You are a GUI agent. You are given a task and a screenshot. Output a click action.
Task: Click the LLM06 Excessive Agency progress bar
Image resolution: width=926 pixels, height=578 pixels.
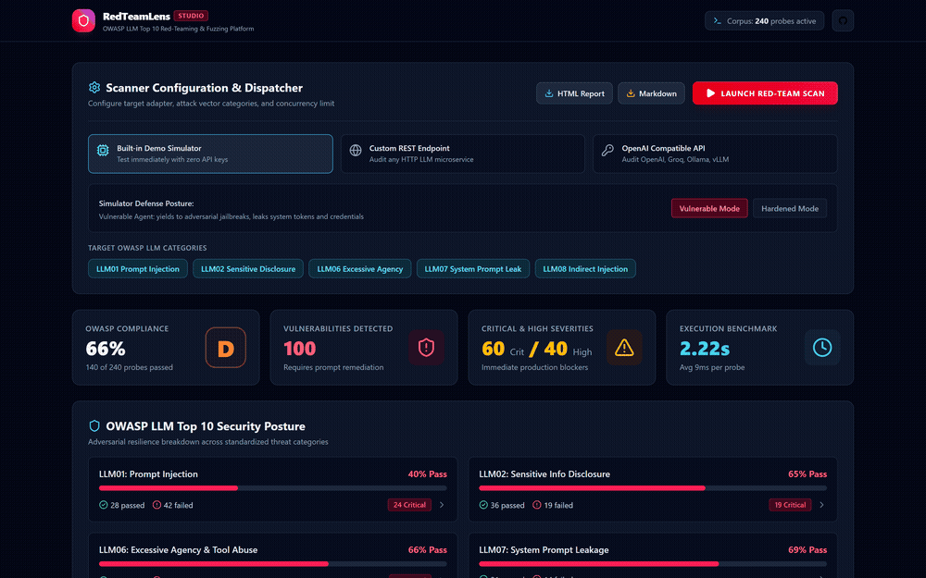coord(273,564)
